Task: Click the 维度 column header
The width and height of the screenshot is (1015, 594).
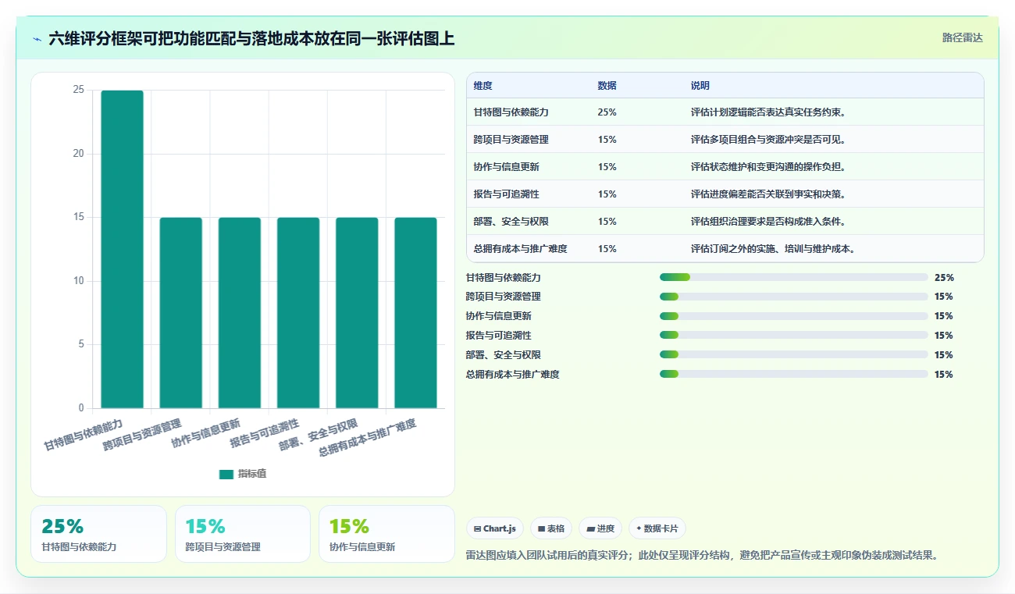Action: (x=483, y=86)
